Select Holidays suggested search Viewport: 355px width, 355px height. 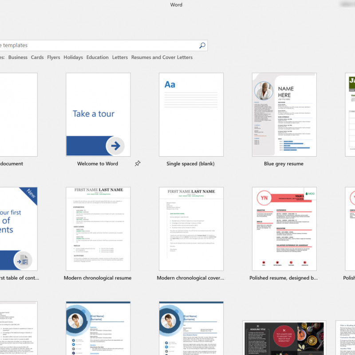73,57
